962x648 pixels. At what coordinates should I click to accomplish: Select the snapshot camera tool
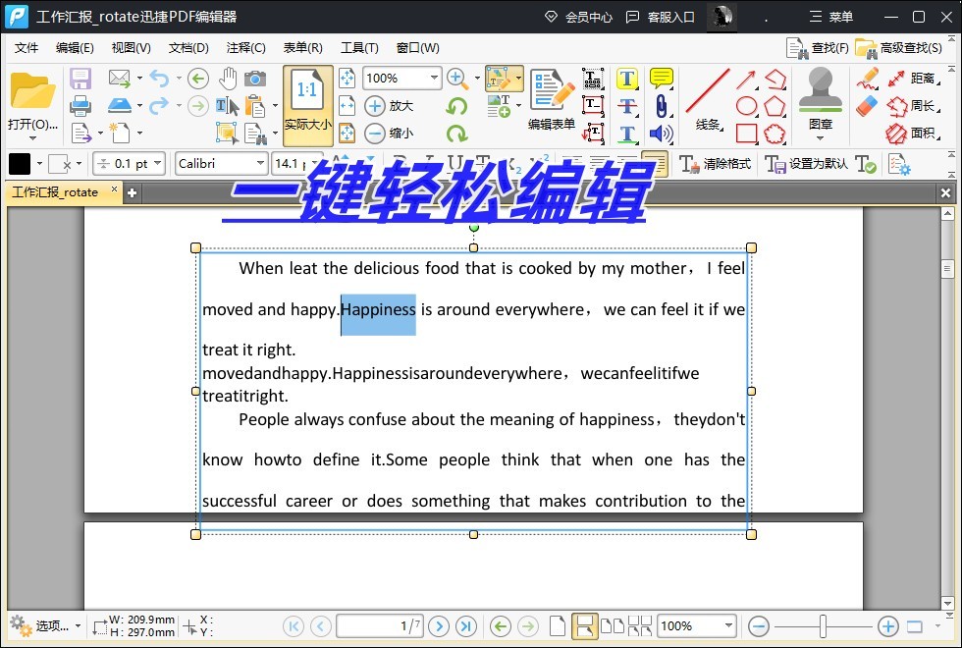tap(255, 79)
